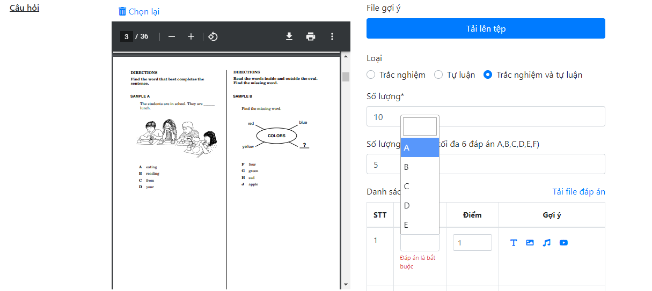Image resolution: width=652 pixels, height=291 pixels.
Task: Zoom in the PDF with plus icon
Action: (191, 36)
